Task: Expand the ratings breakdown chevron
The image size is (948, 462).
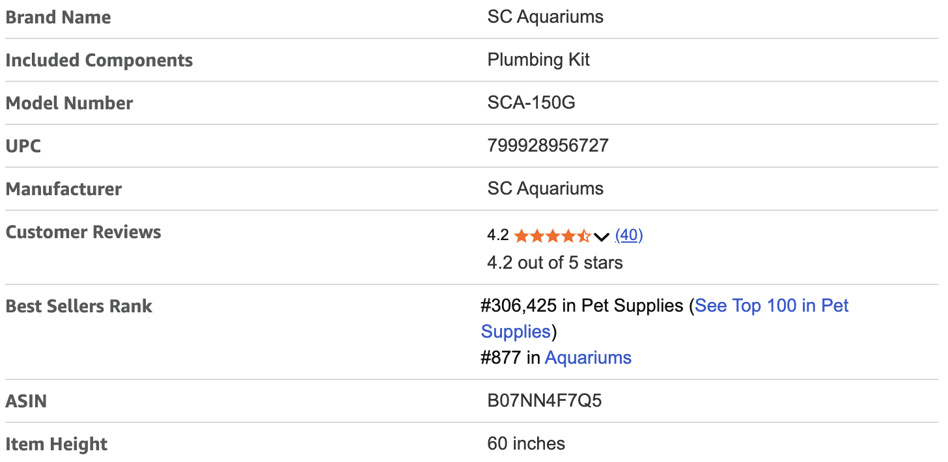Action: tap(602, 237)
